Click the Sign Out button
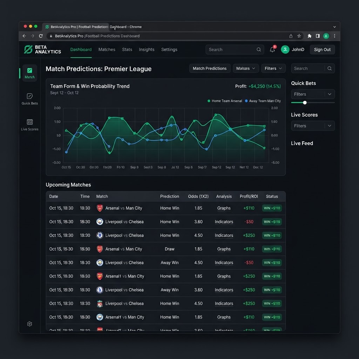The image size is (359, 359). 322,49
